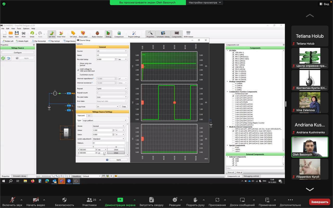Image resolution: width=333 pixels, height=208 pixels.
Task: Enable the Show only one period checkbox
Action: coord(78,64)
